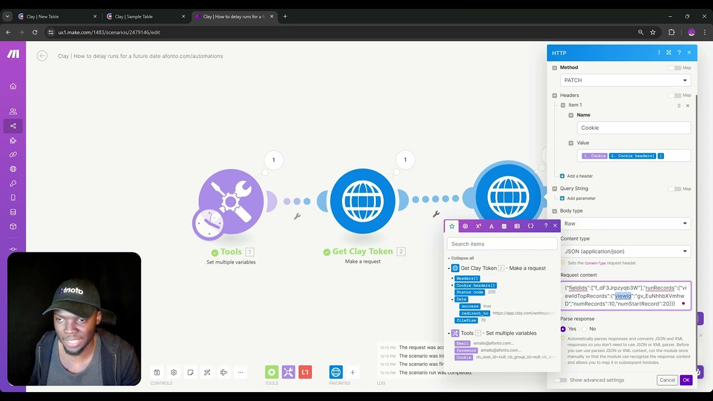Screen dimensions: 713x401
Task: Open the Content type JSON dropdown
Action: (x=626, y=252)
